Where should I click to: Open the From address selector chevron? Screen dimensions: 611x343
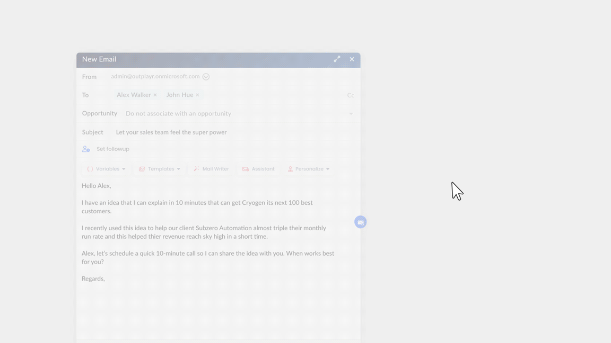[206, 77]
